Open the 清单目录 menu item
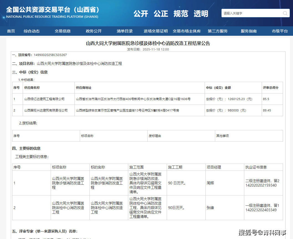The height and width of the screenshot is (239, 293). [x=125, y=31]
